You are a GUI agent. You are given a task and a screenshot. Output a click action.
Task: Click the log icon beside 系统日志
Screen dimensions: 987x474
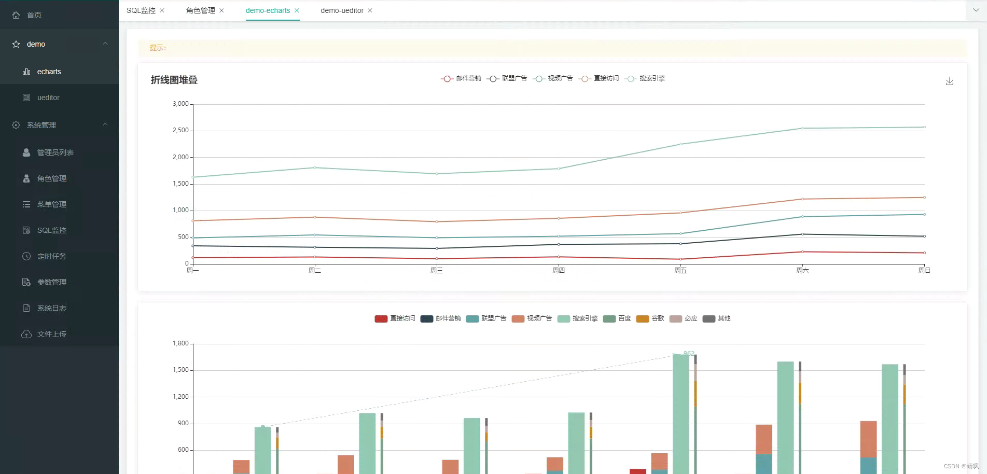tap(26, 308)
